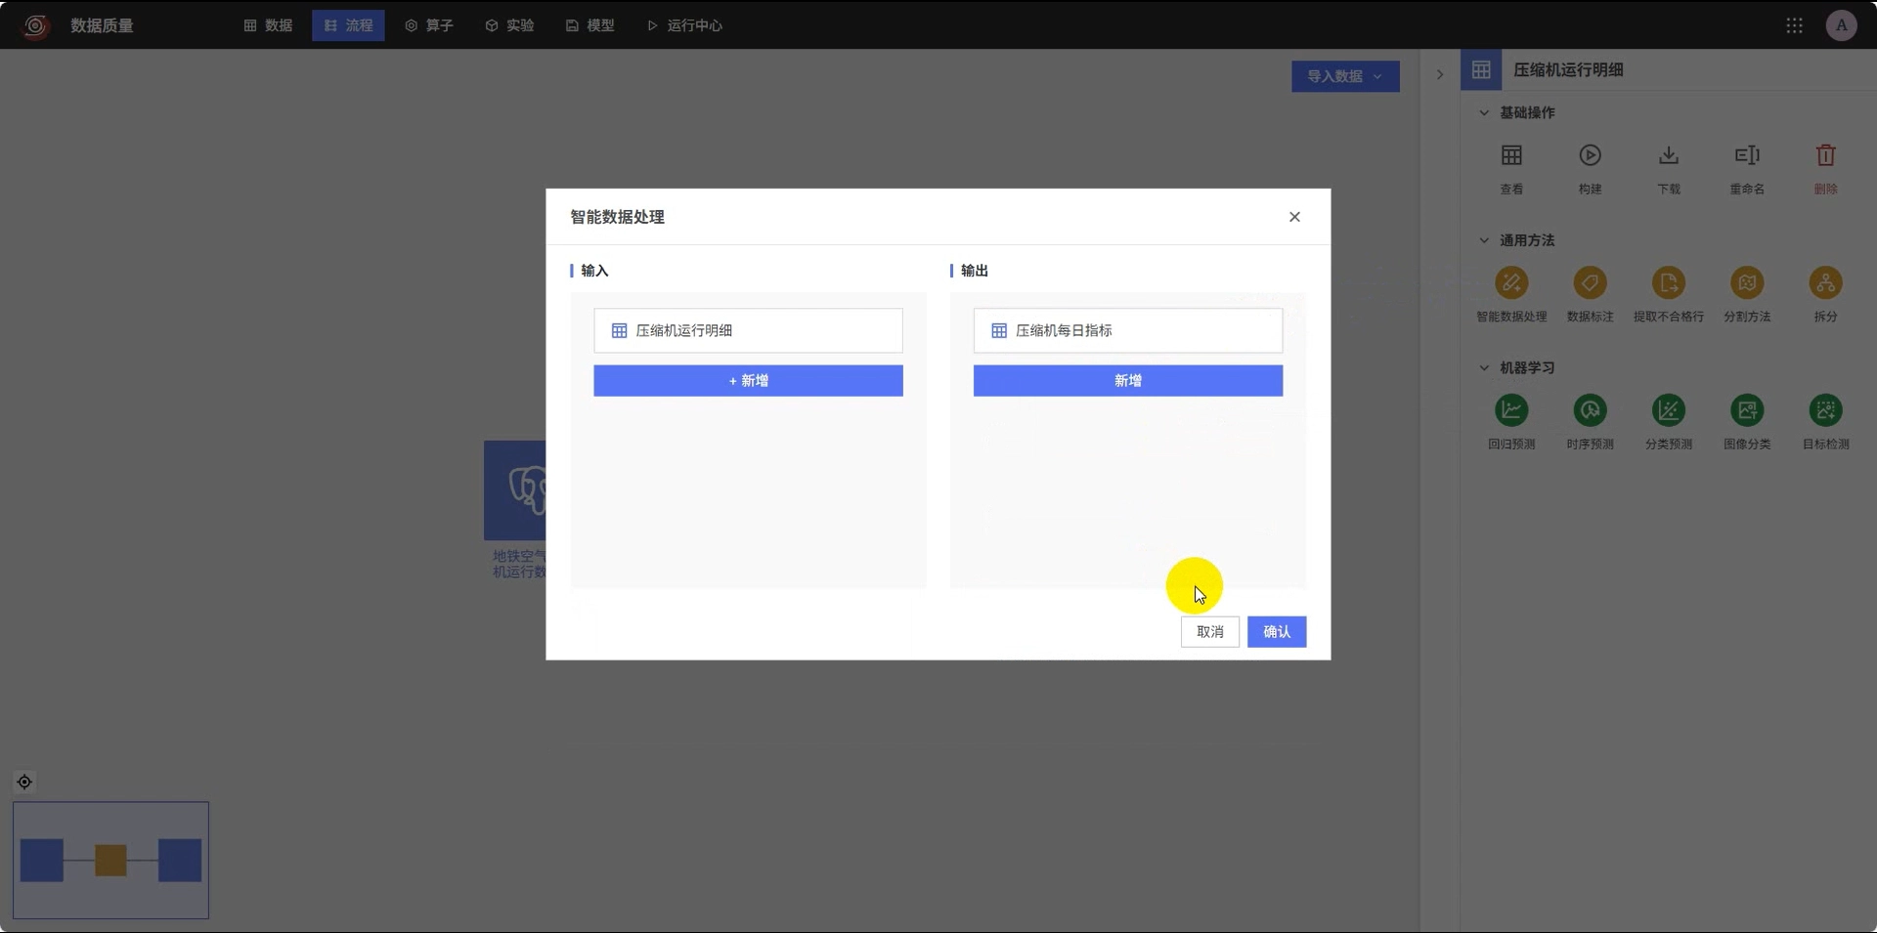The image size is (1877, 933).
Task: Open the 数据标注 labeling tool
Action: pos(1590,283)
